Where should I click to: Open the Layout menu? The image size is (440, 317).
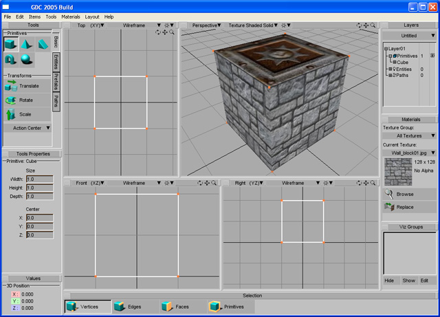click(92, 17)
